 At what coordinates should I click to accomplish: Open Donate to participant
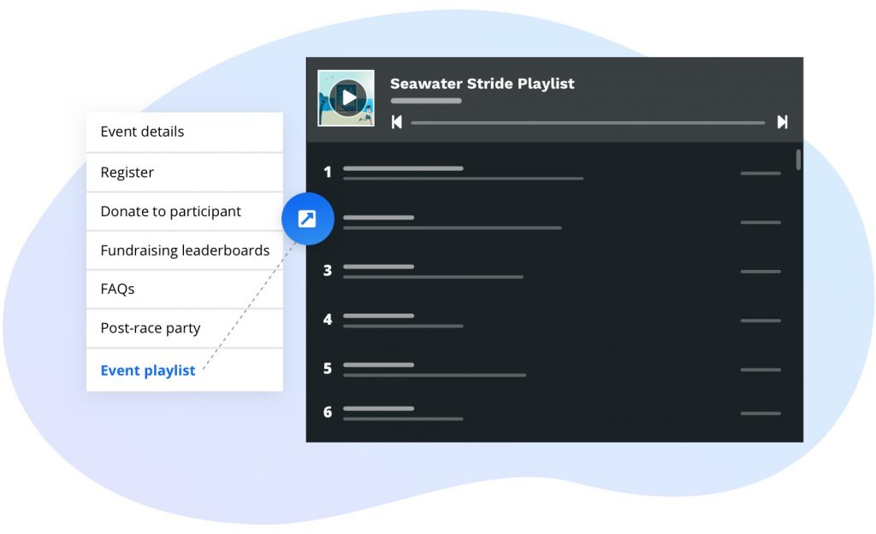171,212
